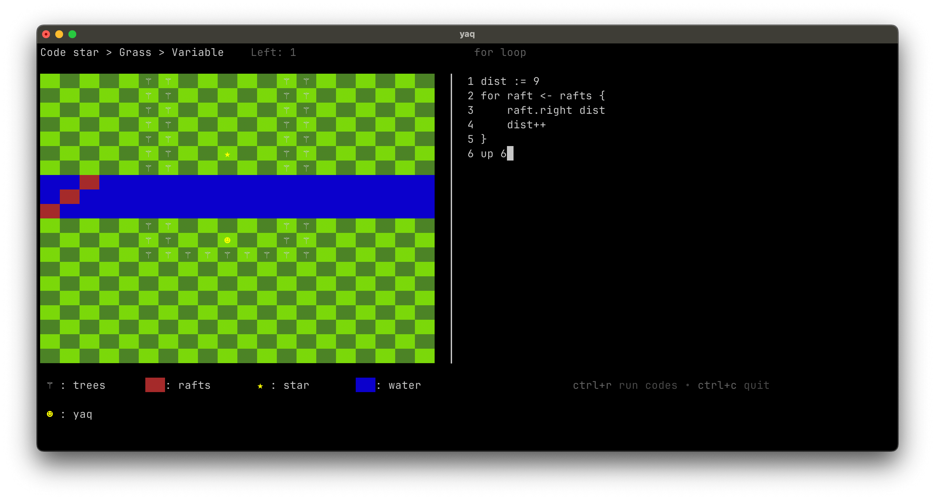The image size is (935, 500).
Task: Click the Grass breadcrumb item
Action: 135,52
